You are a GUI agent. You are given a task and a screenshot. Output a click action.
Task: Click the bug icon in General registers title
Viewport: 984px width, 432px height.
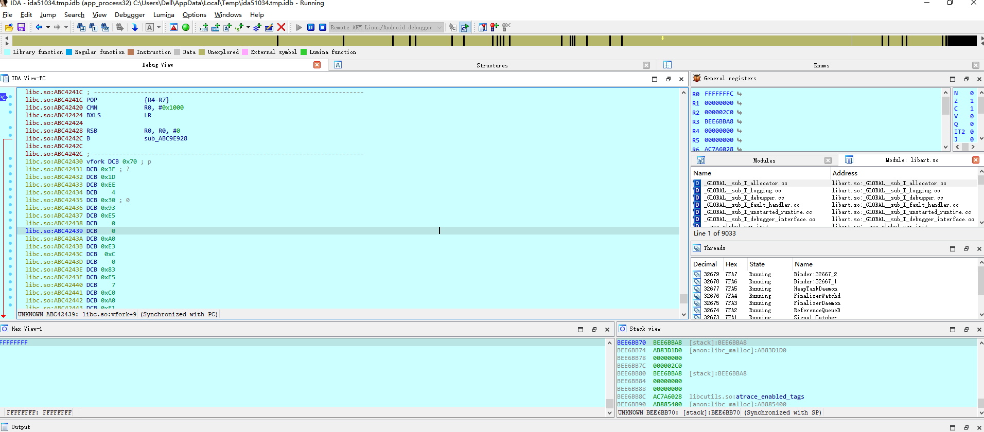click(x=697, y=78)
